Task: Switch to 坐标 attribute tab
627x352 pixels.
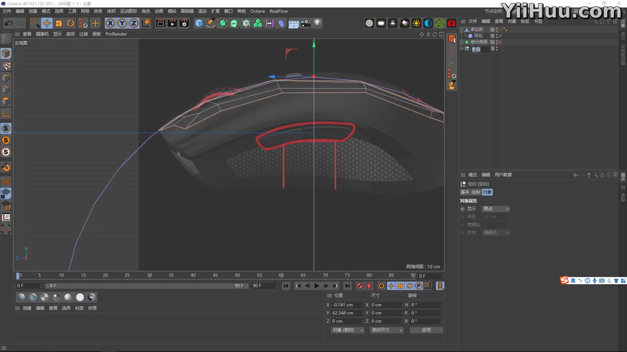Action: [476, 192]
